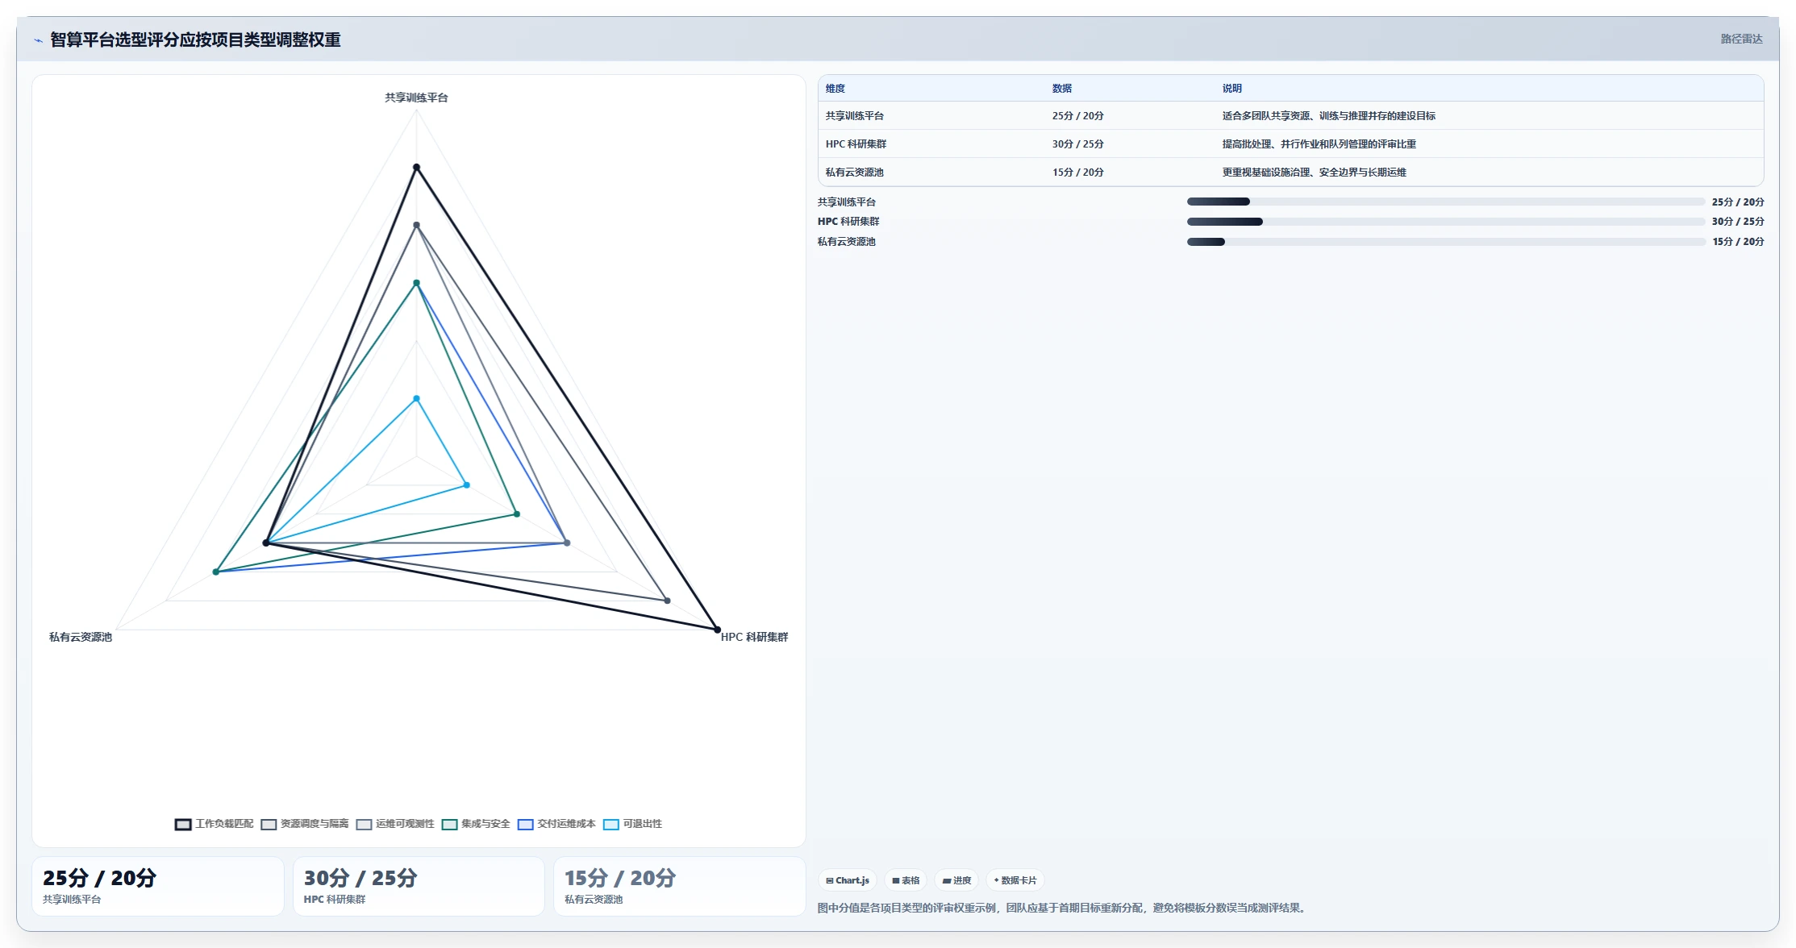Toggle the 工作负载匹配 legend series
1796x948 pixels.
click(214, 824)
